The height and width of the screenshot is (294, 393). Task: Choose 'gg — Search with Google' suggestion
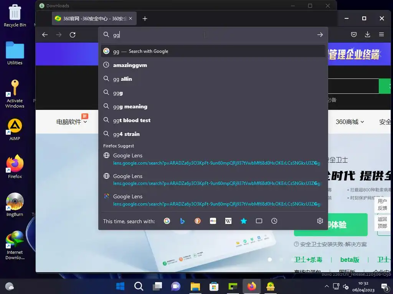coord(213,51)
